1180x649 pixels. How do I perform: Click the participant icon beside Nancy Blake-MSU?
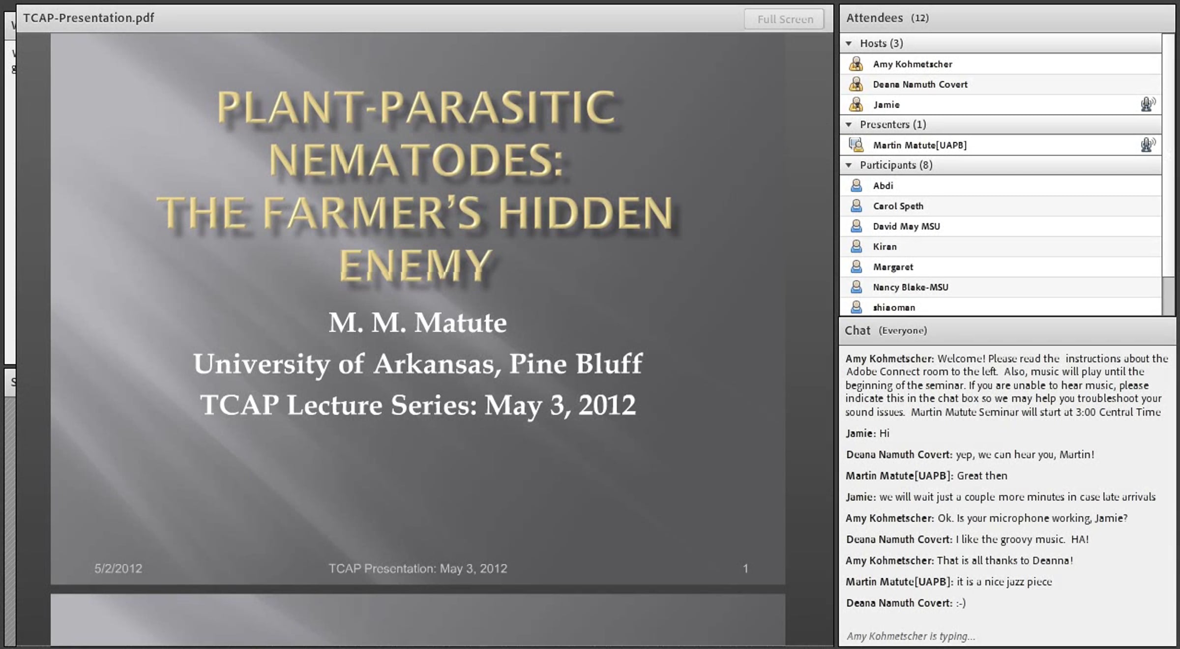pyautogui.click(x=856, y=287)
